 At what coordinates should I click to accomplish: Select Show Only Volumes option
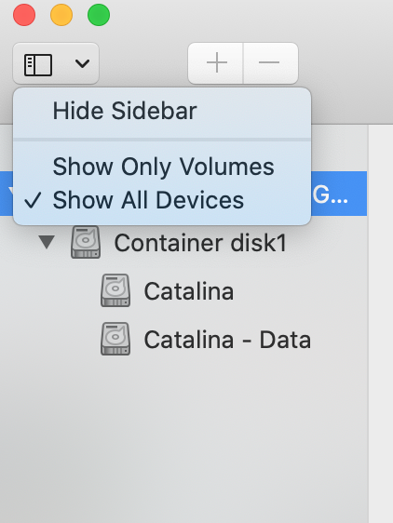(162, 167)
